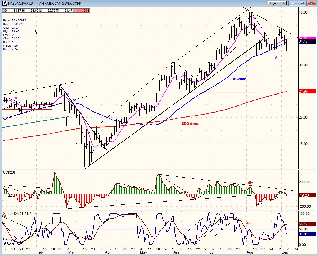Click the red div label in CCI pane

click(251, 183)
